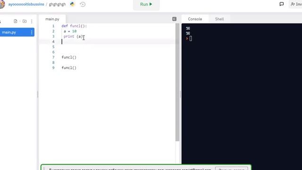Create a new folder with the add folder icon
The height and width of the screenshot is (170, 302).
click(x=25, y=21)
